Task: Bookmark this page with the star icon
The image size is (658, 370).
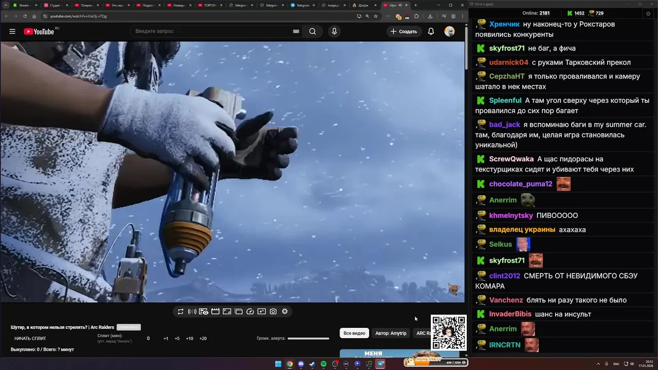Action: click(x=376, y=16)
